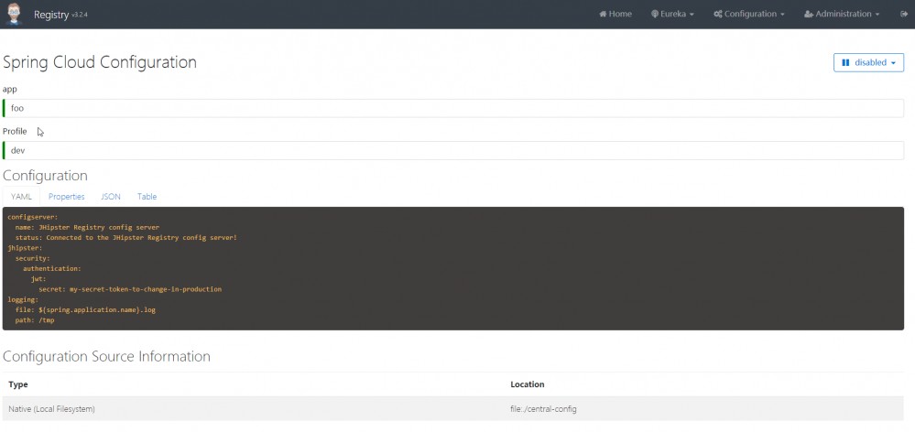The image size is (915, 432).
Task: Click the JHipster mascot logo
Action: [x=14, y=14]
